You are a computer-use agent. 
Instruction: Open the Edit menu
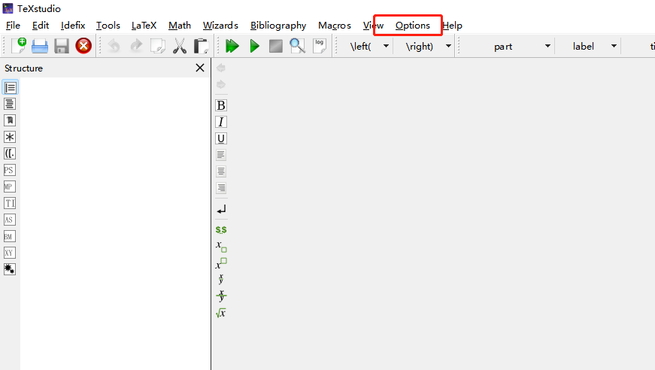click(41, 26)
